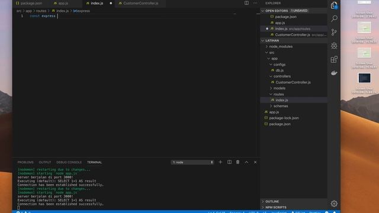Open the Debug view bug icon
Image resolution: width=379 pixels, height=213 pixels.
tap(334, 46)
